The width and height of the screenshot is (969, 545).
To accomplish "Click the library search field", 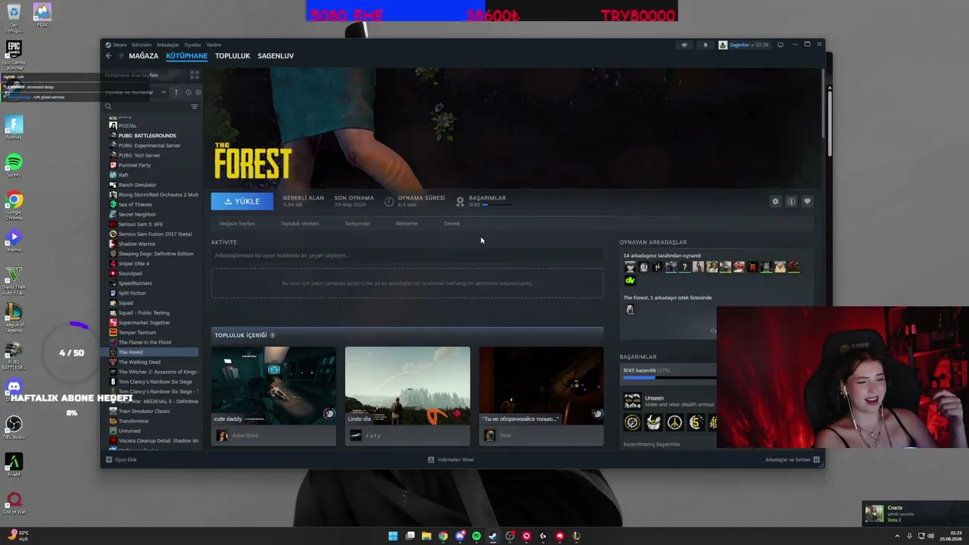I will pyautogui.click(x=146, y=107).
